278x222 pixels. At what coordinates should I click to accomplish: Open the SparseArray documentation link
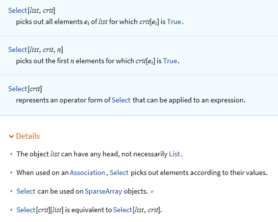(x=103, y=191)
